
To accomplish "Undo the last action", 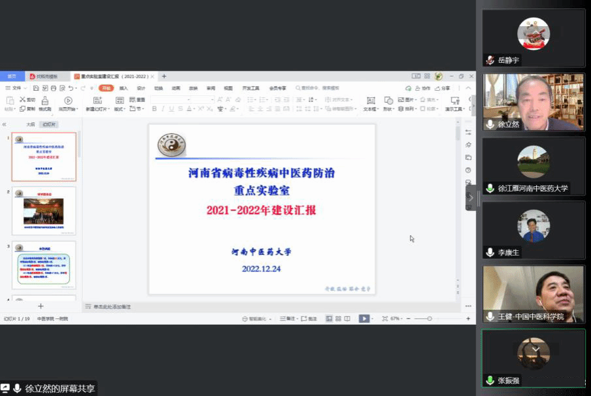I will (71, 88).
